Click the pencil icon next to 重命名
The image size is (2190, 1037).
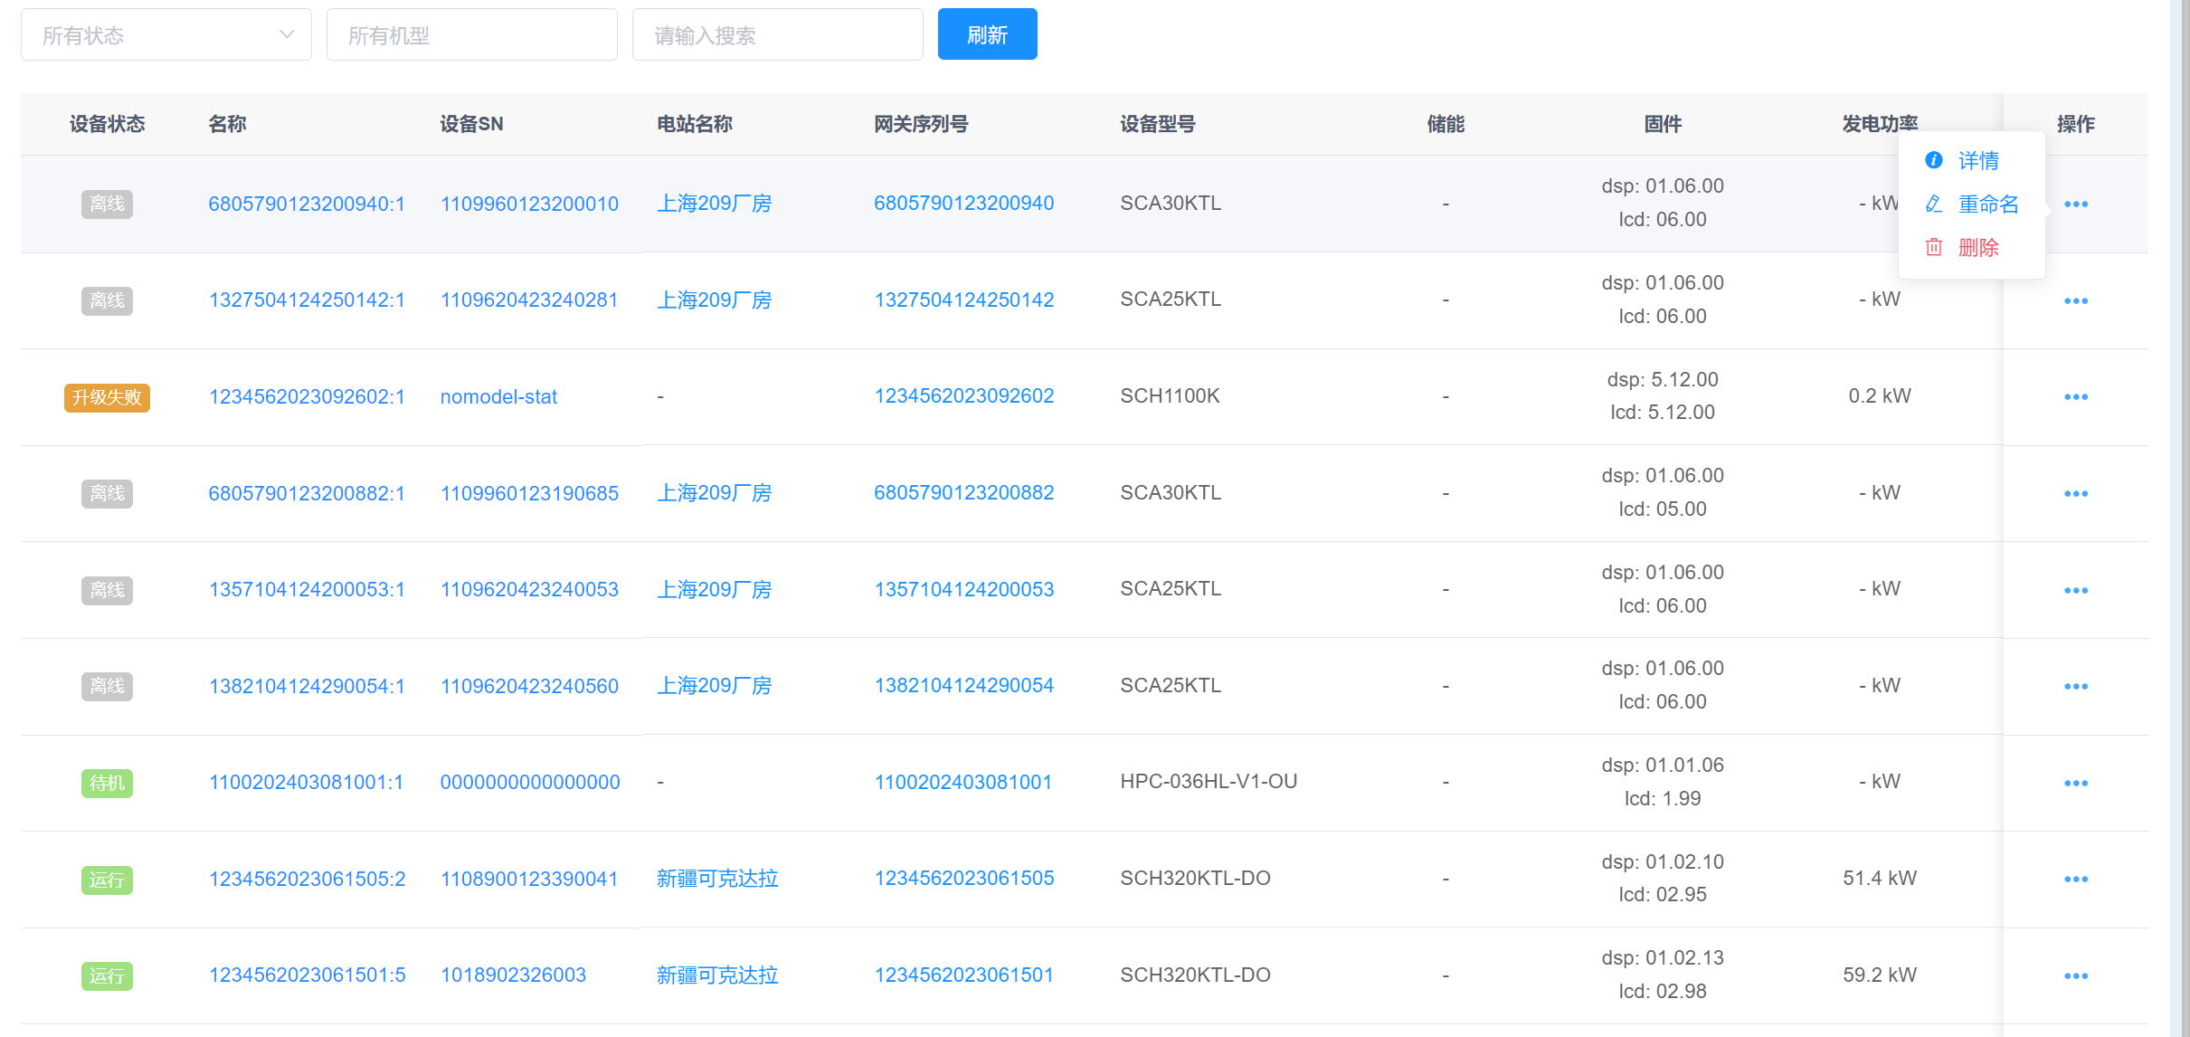(x=1934, y=204)
